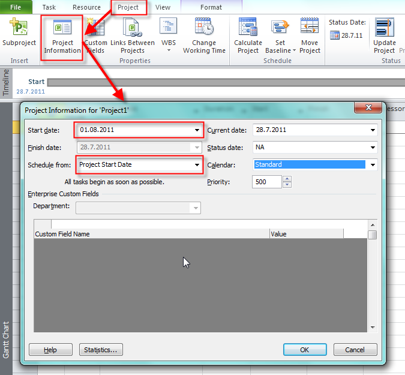The image size is (405, 375).
Task: Click the Status Date calendar icon
Action: tap(335, 35)
